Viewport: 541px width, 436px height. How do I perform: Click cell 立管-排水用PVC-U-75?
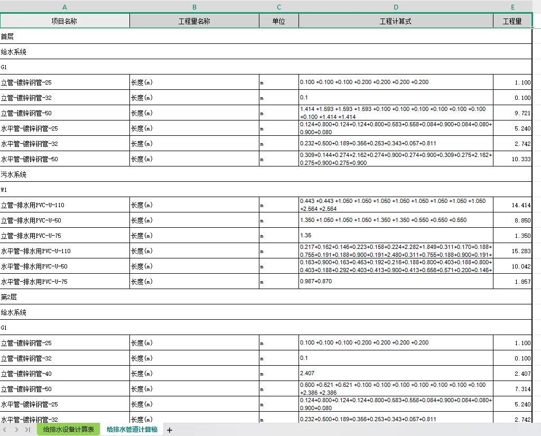pos(64,236)
